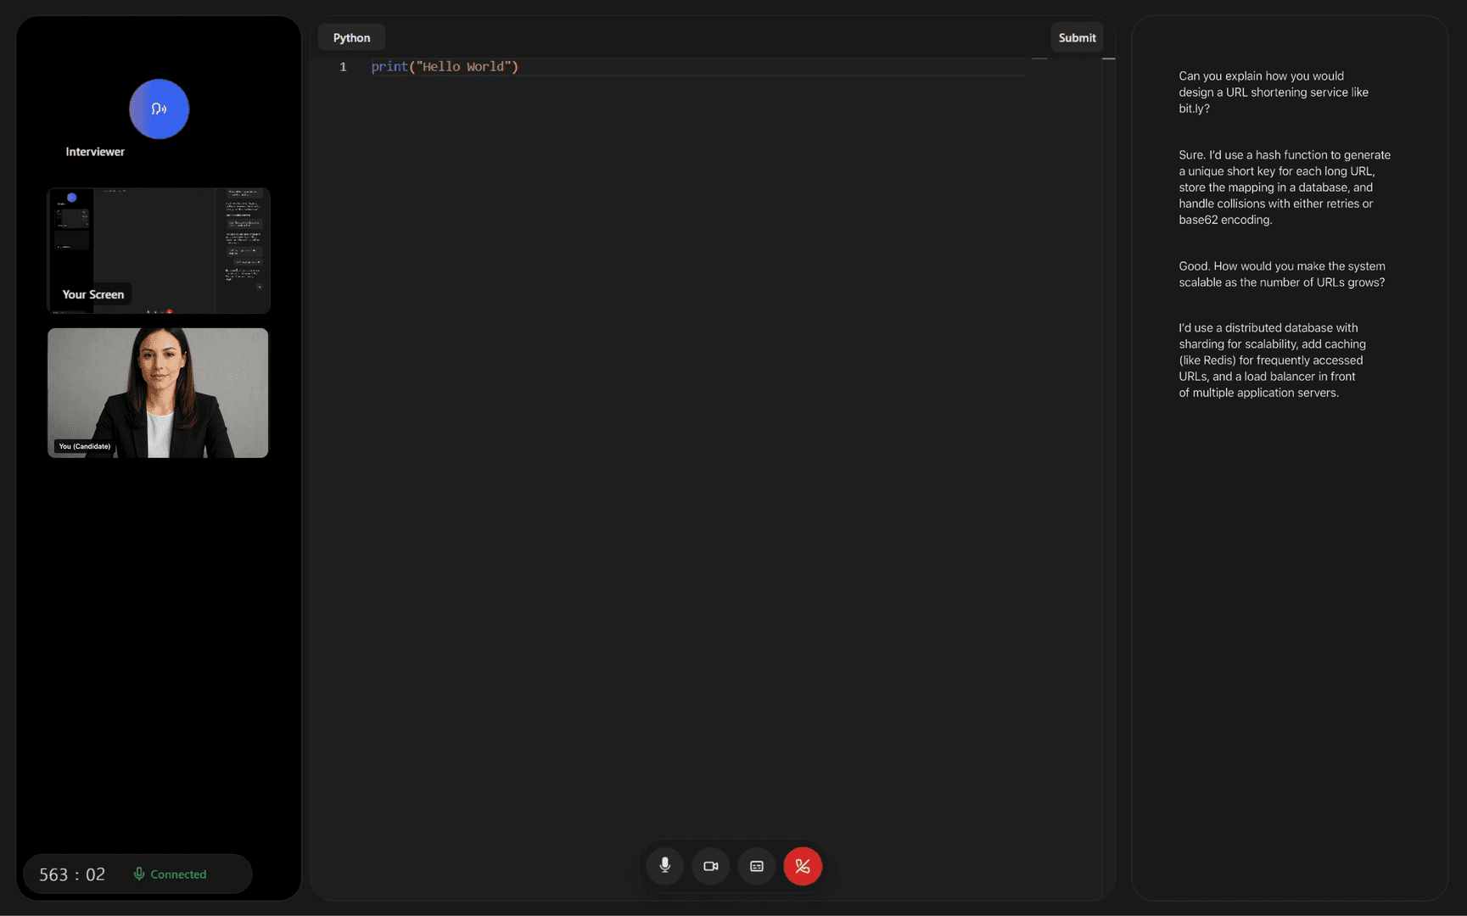Select the candidate webcam video tile
Screen dimensions: 1467x916
tap(158, 393)
